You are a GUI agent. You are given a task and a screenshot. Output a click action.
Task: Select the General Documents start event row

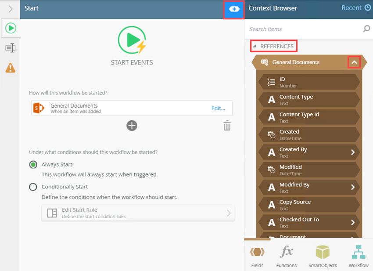coord(132,108)
